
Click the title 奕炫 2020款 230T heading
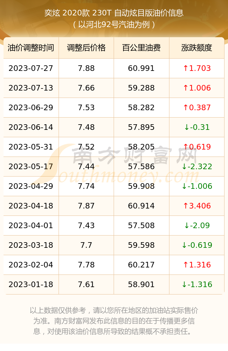point(114,13)
